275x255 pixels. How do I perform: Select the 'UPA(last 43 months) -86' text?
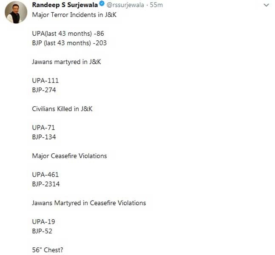tap(68, 34)
